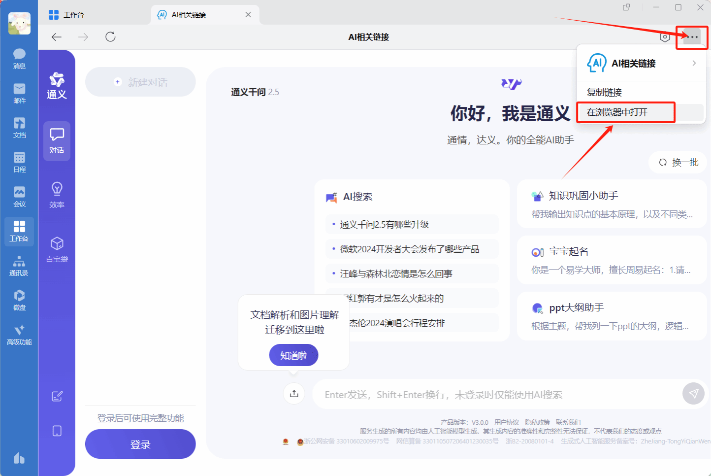The image size is (711, 476).
Task: Open the 效率 efficiency lightbulb icon
Action: [57, 195]
